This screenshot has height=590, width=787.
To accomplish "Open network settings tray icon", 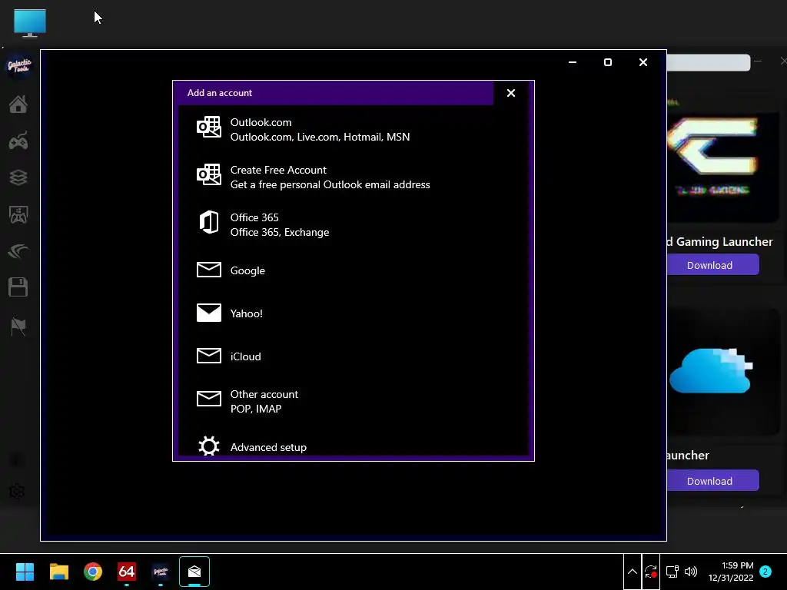I will point(672,572).
